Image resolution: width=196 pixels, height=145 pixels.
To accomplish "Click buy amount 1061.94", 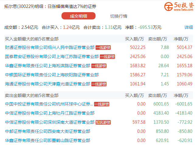I will 138,84.
